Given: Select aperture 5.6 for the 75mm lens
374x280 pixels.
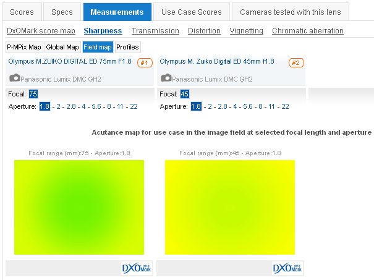Looking at the screenshot, I should click(x=96, y=106).
